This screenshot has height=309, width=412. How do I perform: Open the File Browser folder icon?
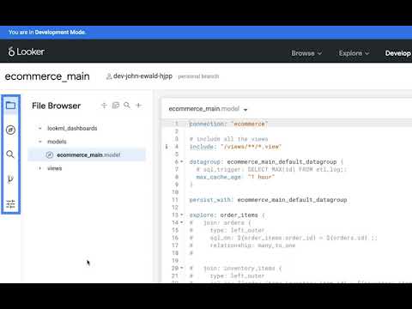point(10,106)
